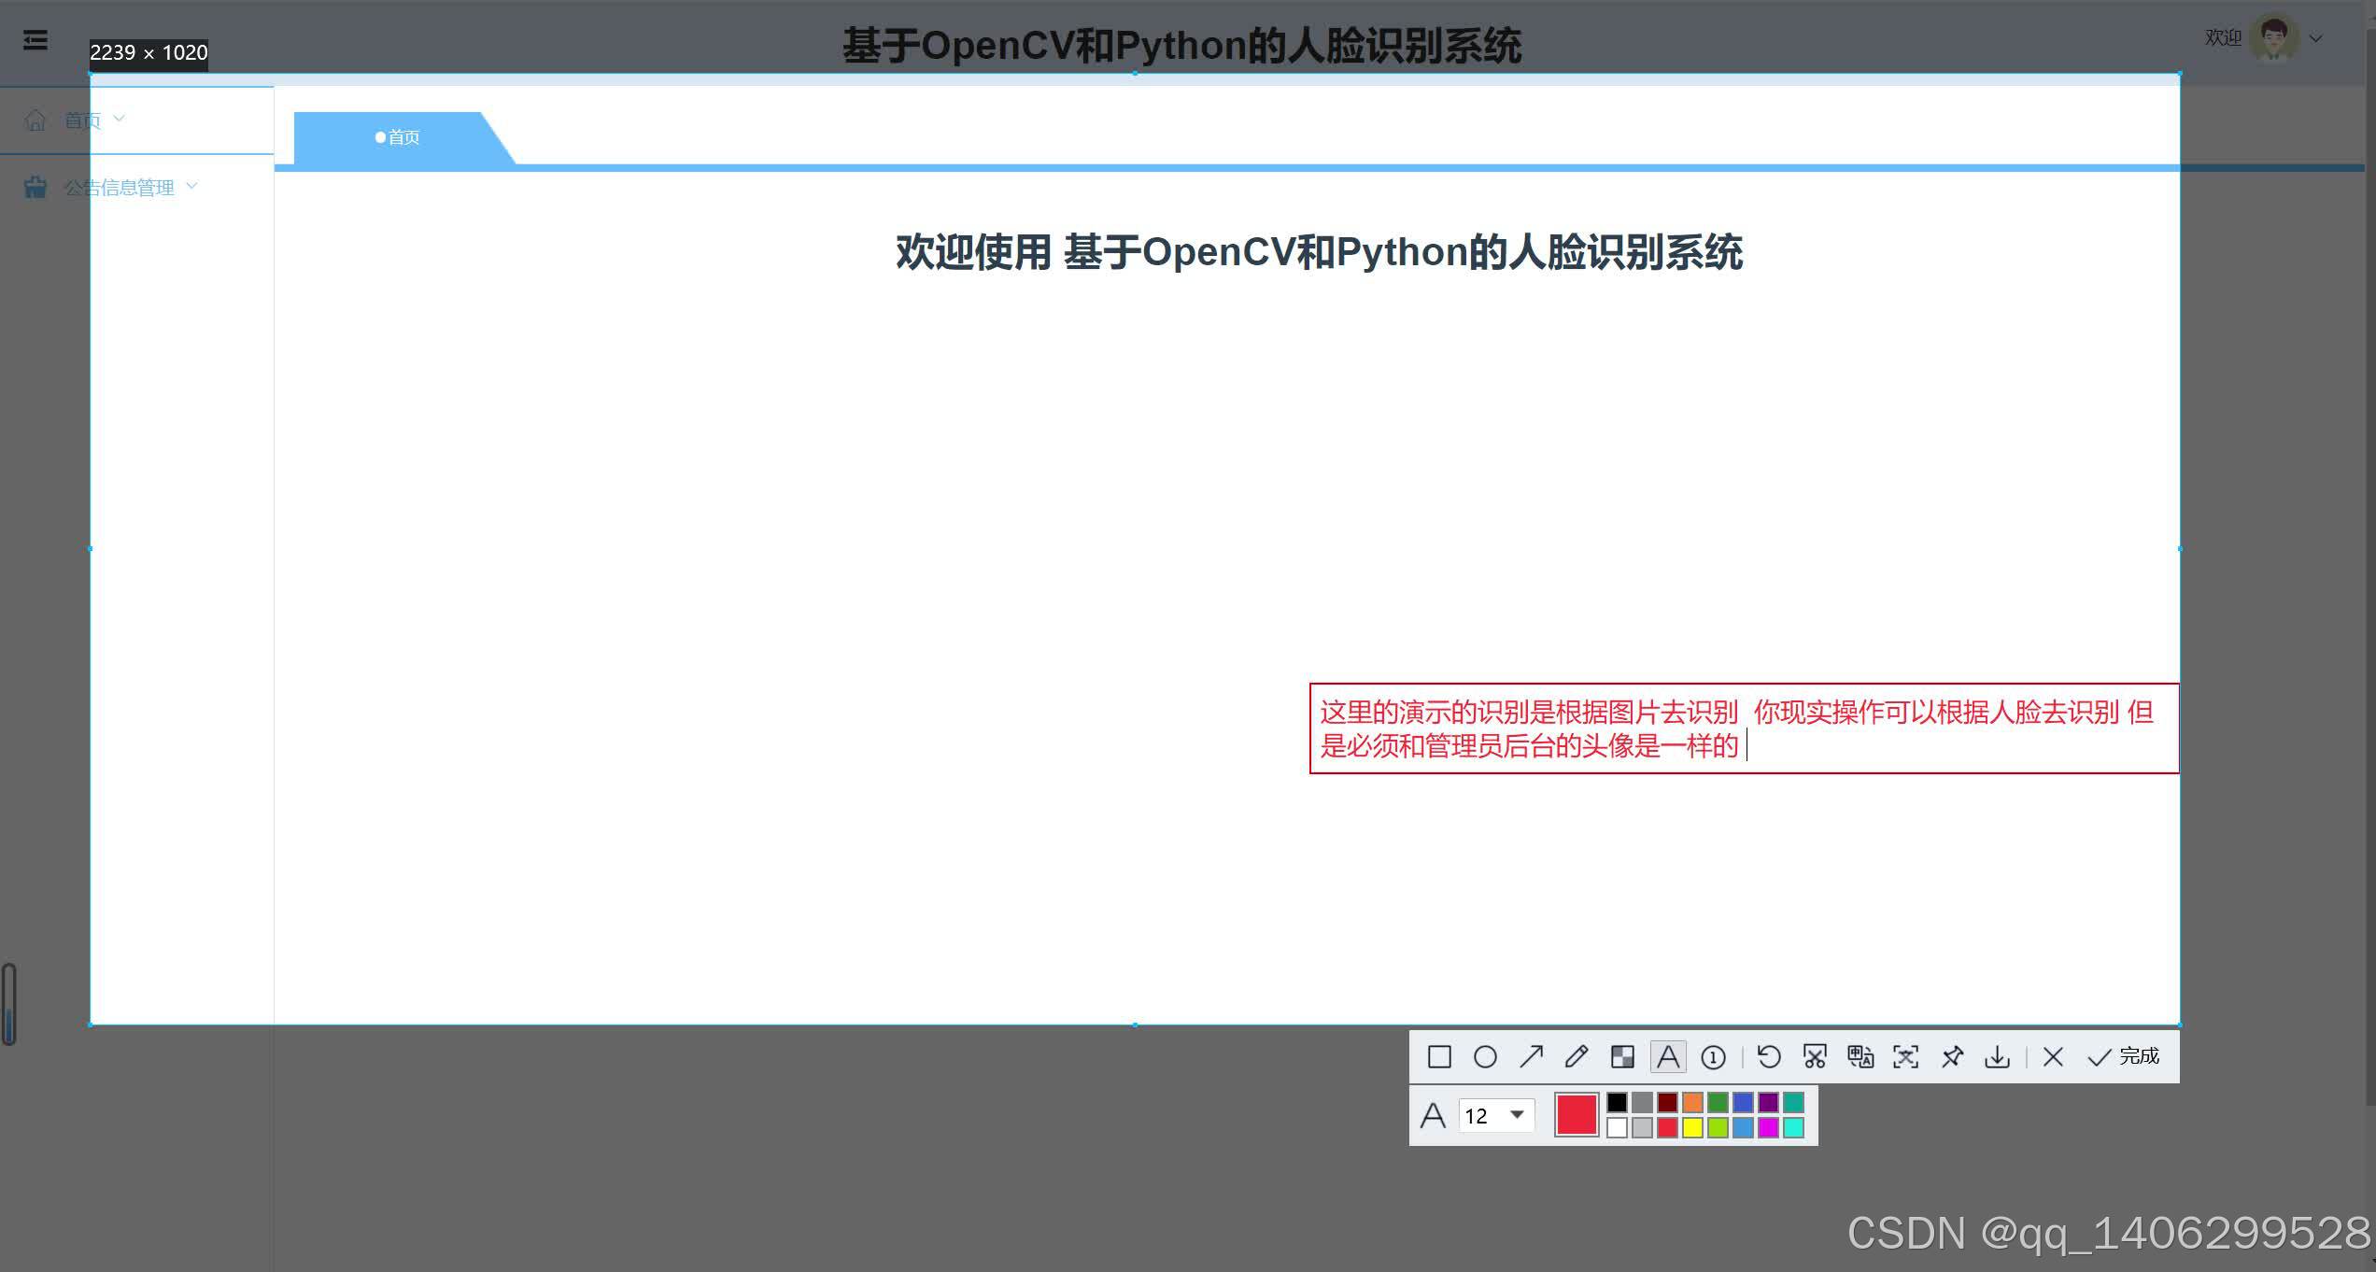Click the 完成 button
2376x1272 pixels.
point(2124,1056)
